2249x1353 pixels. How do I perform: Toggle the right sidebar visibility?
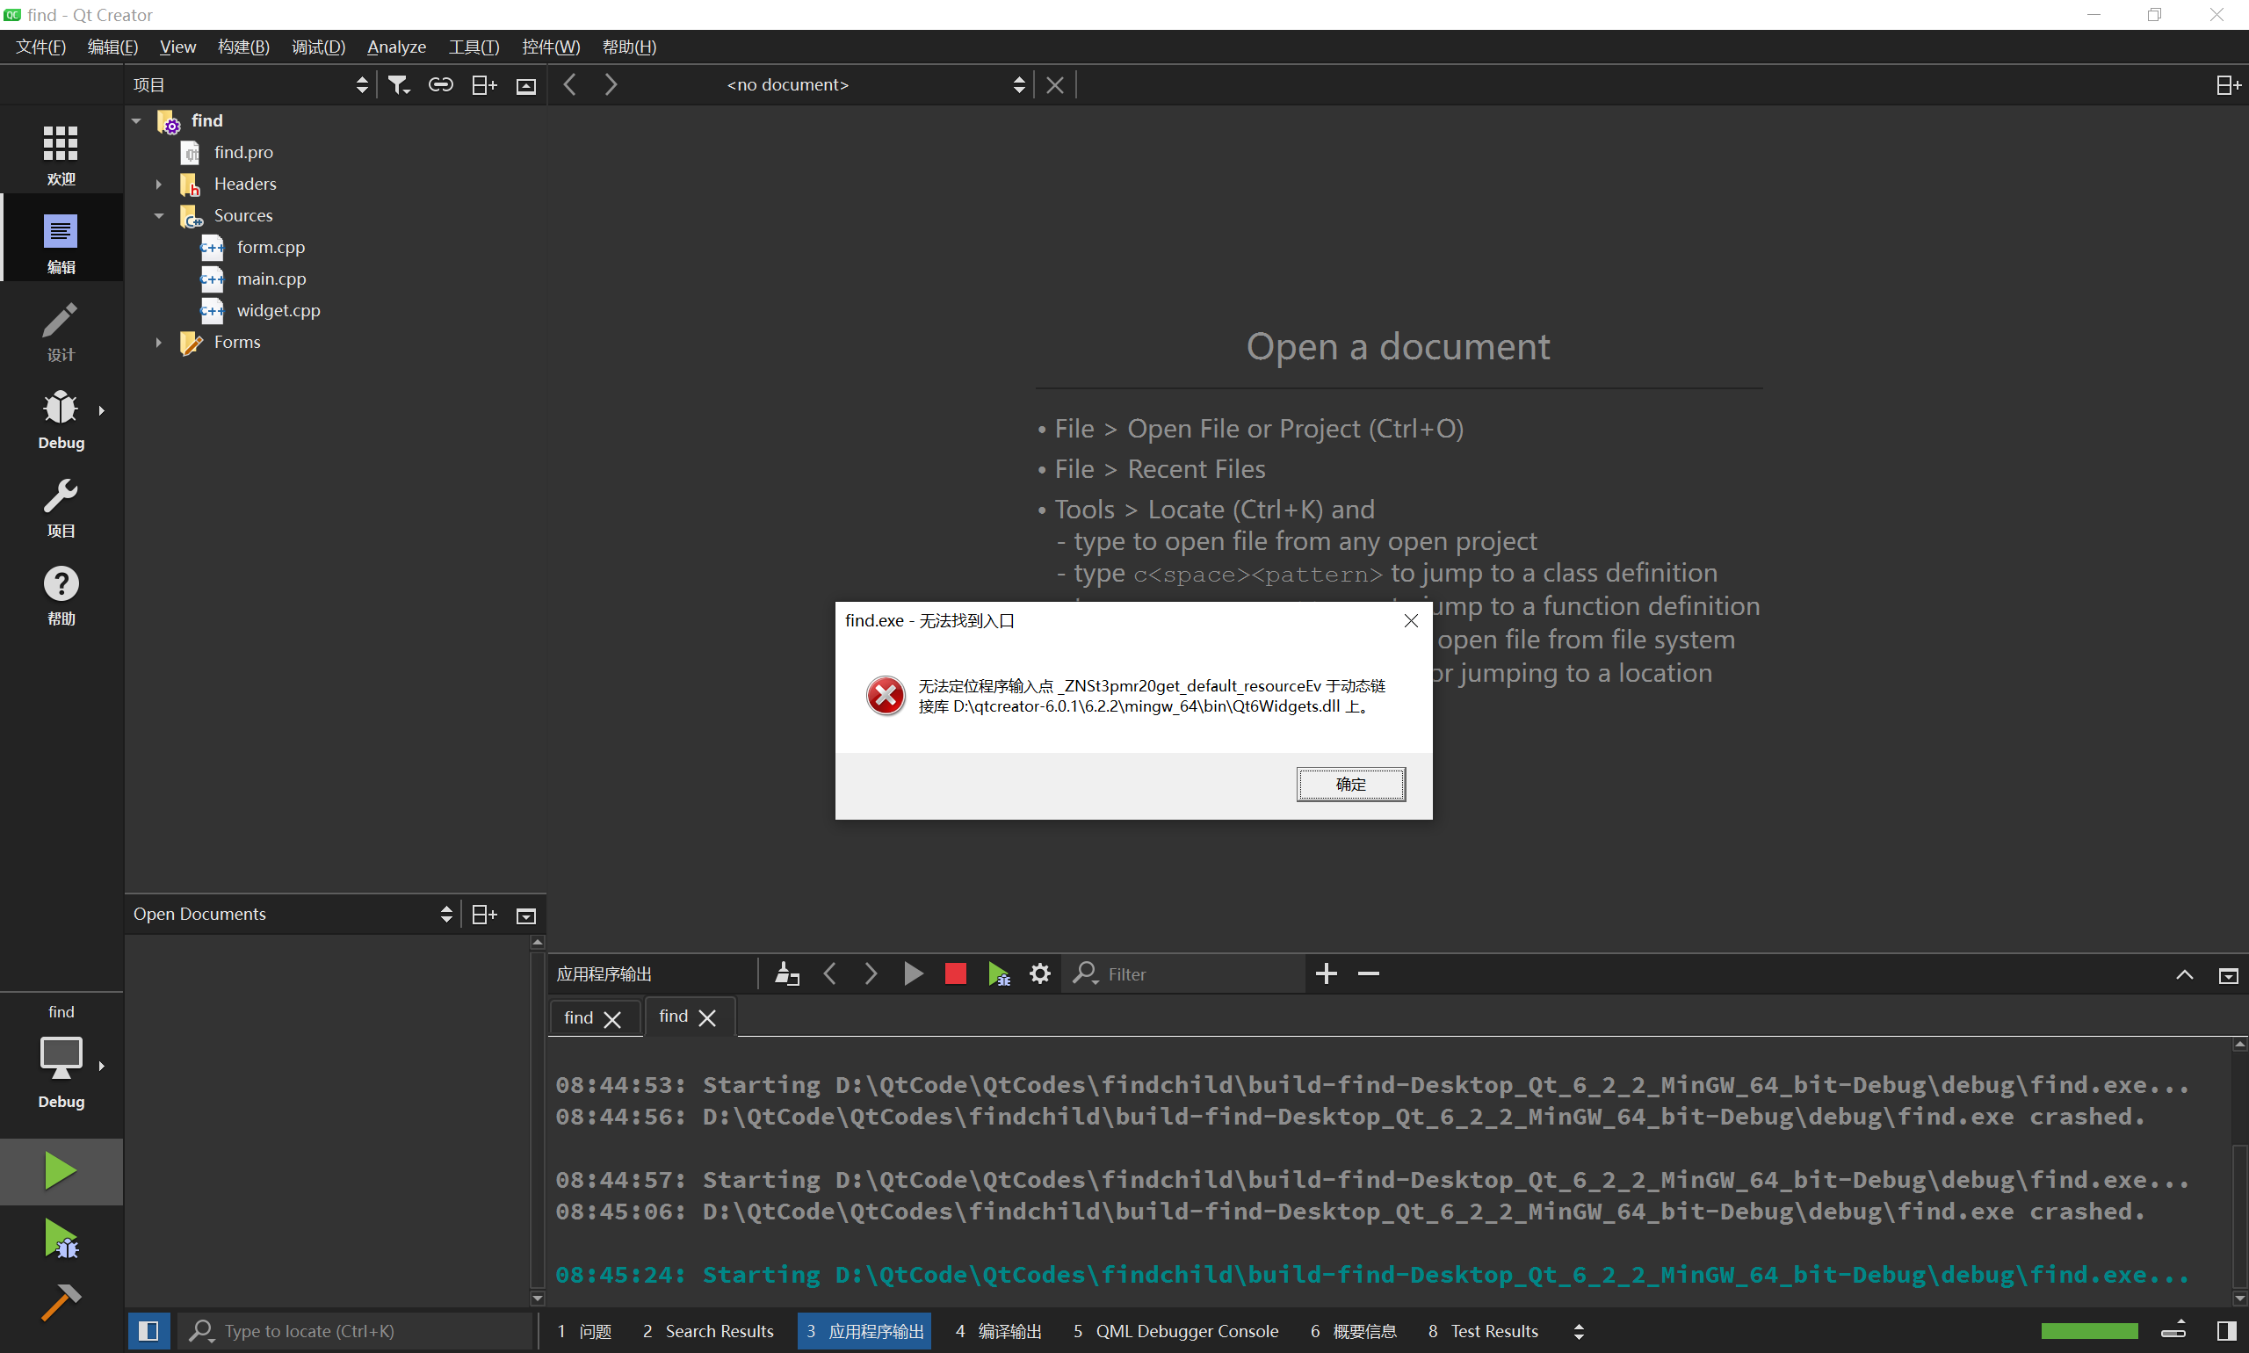coord(2226,1331)
